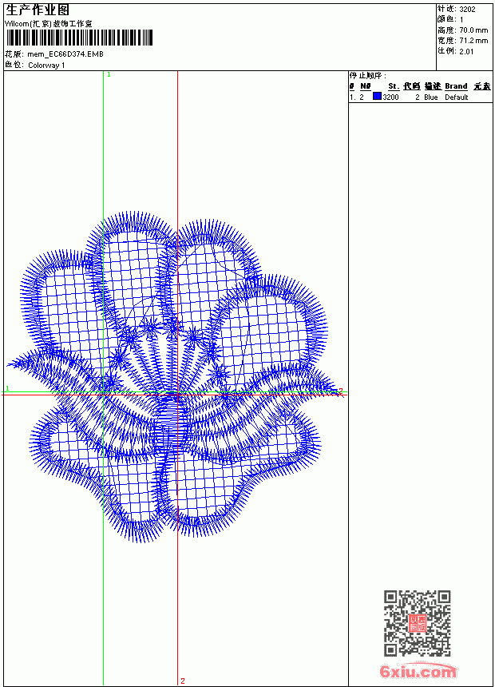Click the Default brand entry
Screen dimensions: 495x687
click(457, 97)
